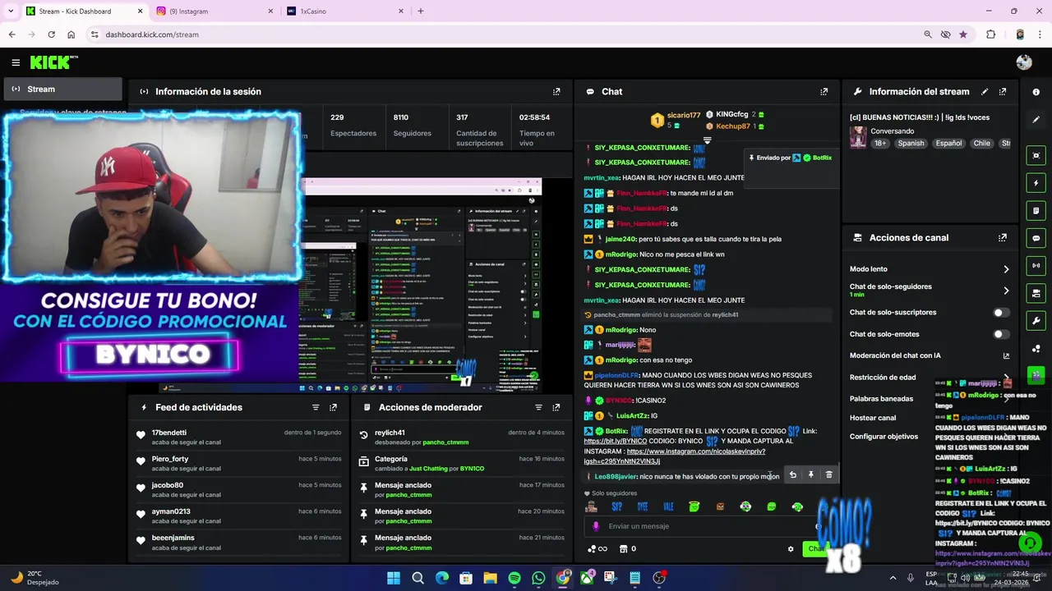Image resolution: width=1052 pixels, height=591 pixels.
Task: Toggle Chat de solo-suscriptores switch
Action: [x=1001, y=313]
